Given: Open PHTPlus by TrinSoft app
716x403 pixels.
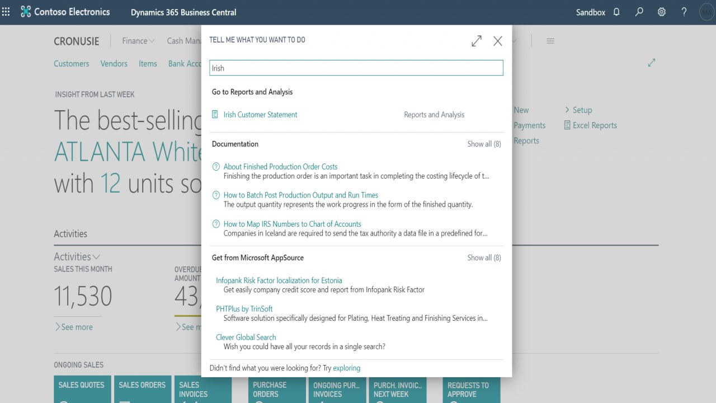Looking at the screenshot, I should (x=244, y=308).
